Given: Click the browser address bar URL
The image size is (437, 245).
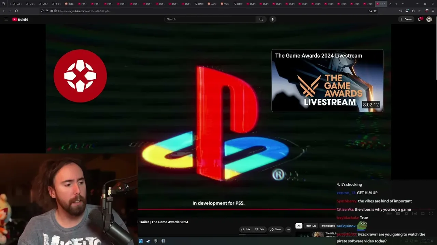Looking at the screenshot, I should [84, 11].
